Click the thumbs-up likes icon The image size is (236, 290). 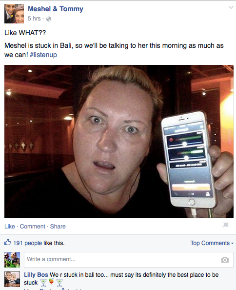(8, 242)
